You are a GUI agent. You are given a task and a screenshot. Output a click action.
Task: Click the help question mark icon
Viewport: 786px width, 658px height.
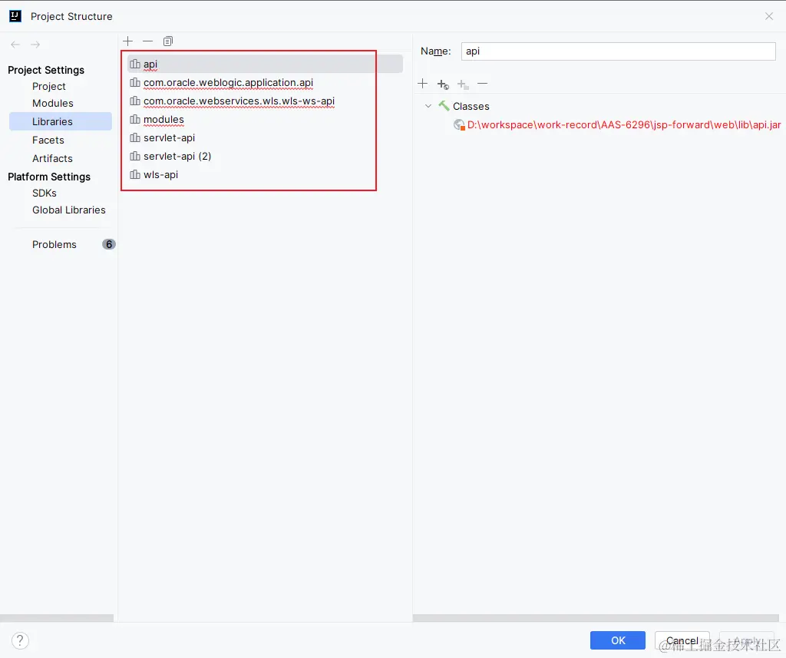pyautogui.click(x=20, y=640)
